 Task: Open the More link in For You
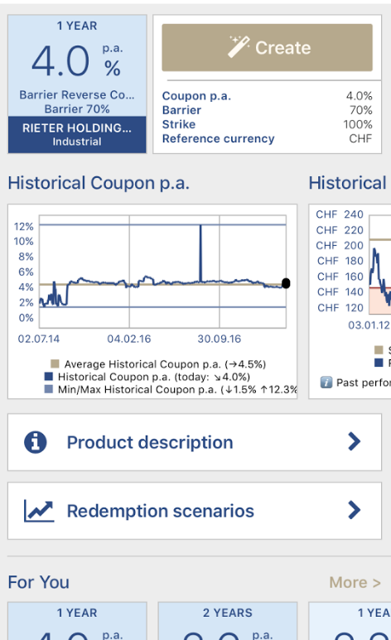pyautogui.click(x=355, y=582)
